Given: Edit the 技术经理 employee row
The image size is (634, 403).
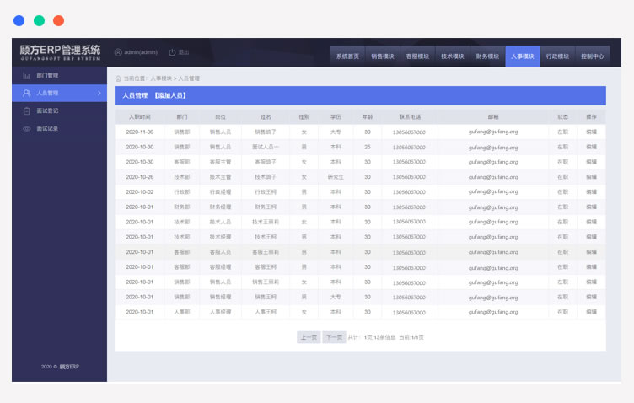Looking at the screenshot, I should (x=591, y=237).
